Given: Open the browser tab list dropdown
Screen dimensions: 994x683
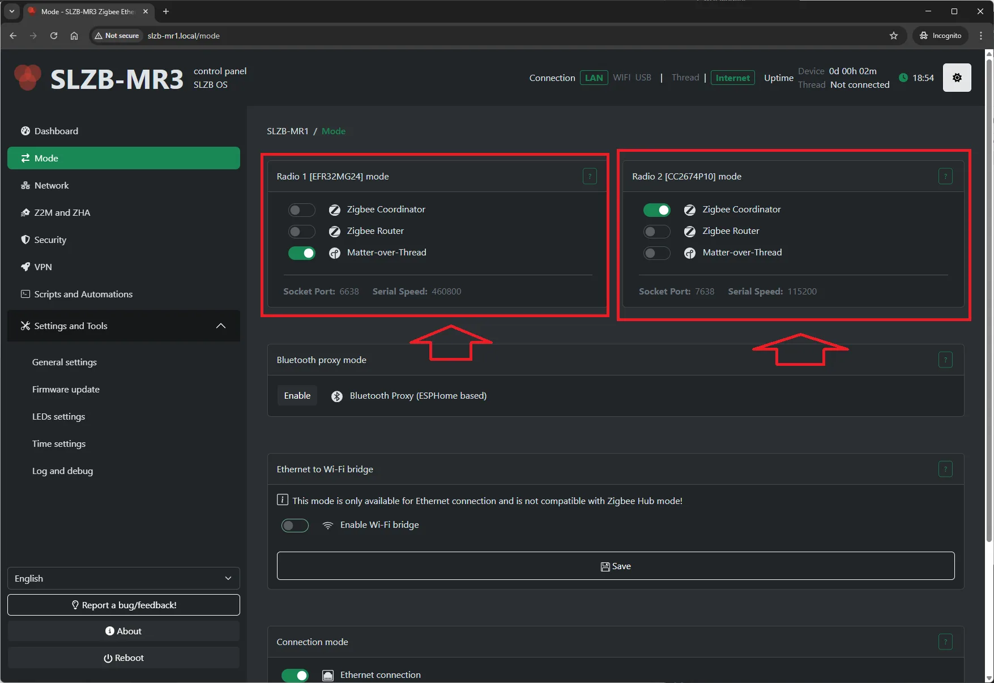Looking at the screenshot, I should pyautogui.click(x=11, y=11).
